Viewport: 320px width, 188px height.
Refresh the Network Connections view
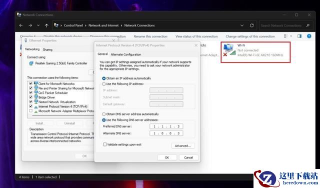coord(251,25)
